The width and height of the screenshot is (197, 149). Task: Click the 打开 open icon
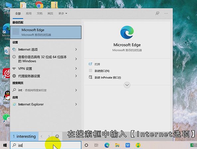click(90, 64)
